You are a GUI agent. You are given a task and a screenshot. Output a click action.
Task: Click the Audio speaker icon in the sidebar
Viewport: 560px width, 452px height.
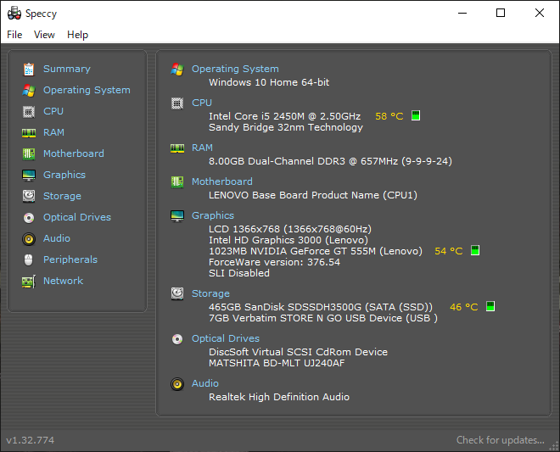[x=29, y=238]
